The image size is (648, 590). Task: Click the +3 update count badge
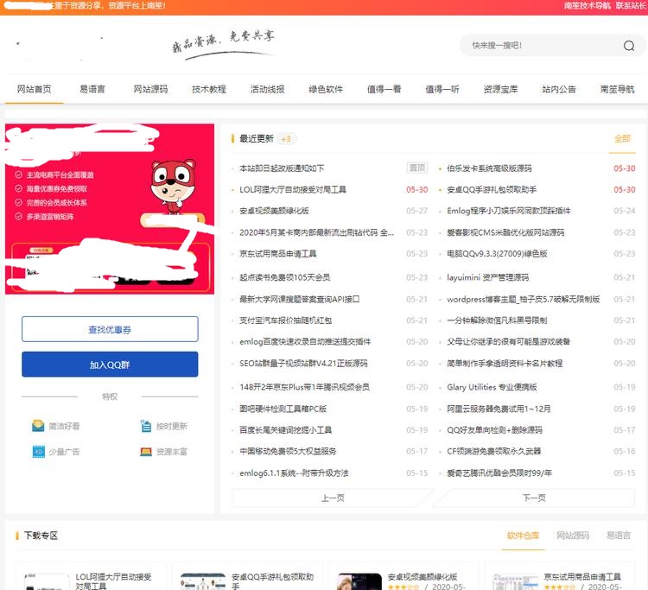(287, 138)
